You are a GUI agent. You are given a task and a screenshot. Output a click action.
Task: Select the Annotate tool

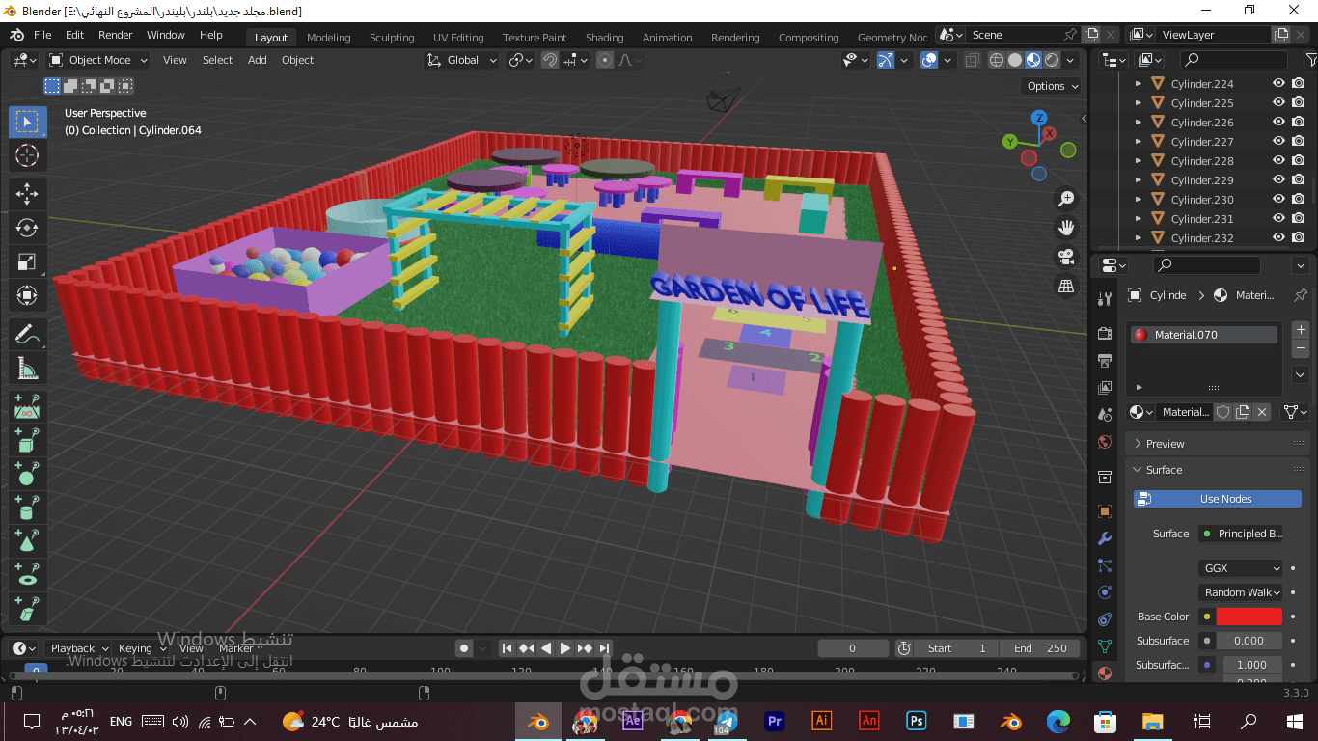(27, 334)
